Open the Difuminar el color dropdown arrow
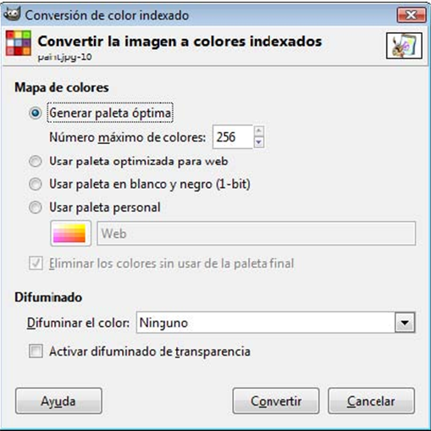Viewport: 431px width, 431px height. [x=405, y=323]
